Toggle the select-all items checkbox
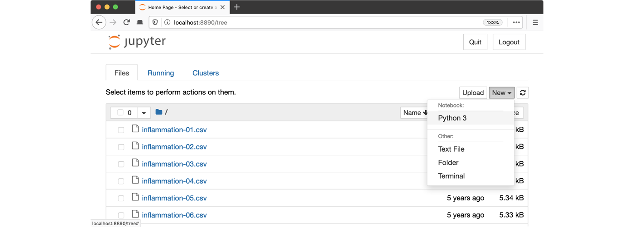Image resolution: width=634 pixels, height=227 pixels. 120,113
